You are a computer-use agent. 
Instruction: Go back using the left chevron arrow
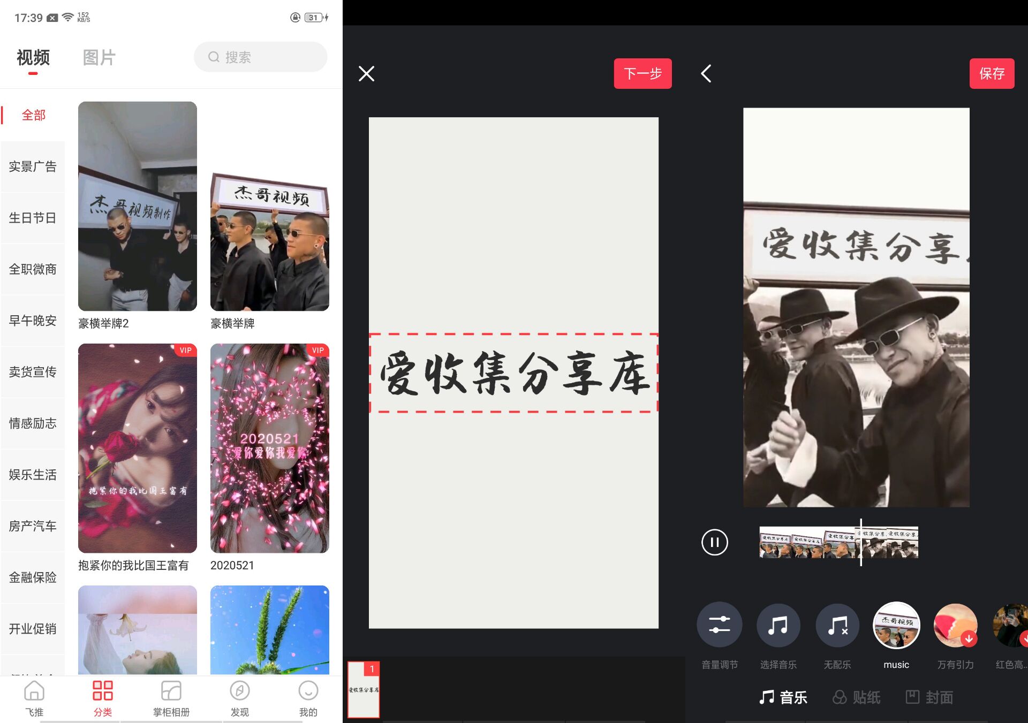point(706,73)
